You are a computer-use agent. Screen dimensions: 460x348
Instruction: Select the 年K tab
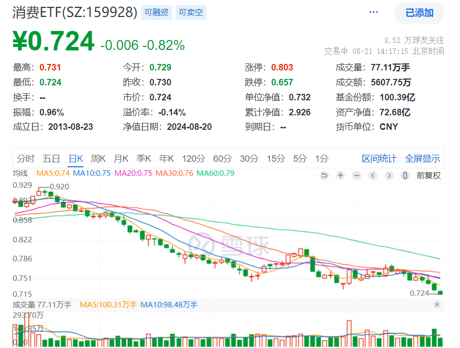point(166,158)
